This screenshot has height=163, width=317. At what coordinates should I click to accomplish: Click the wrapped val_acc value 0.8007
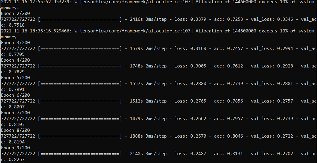click(x=17, y=107)
